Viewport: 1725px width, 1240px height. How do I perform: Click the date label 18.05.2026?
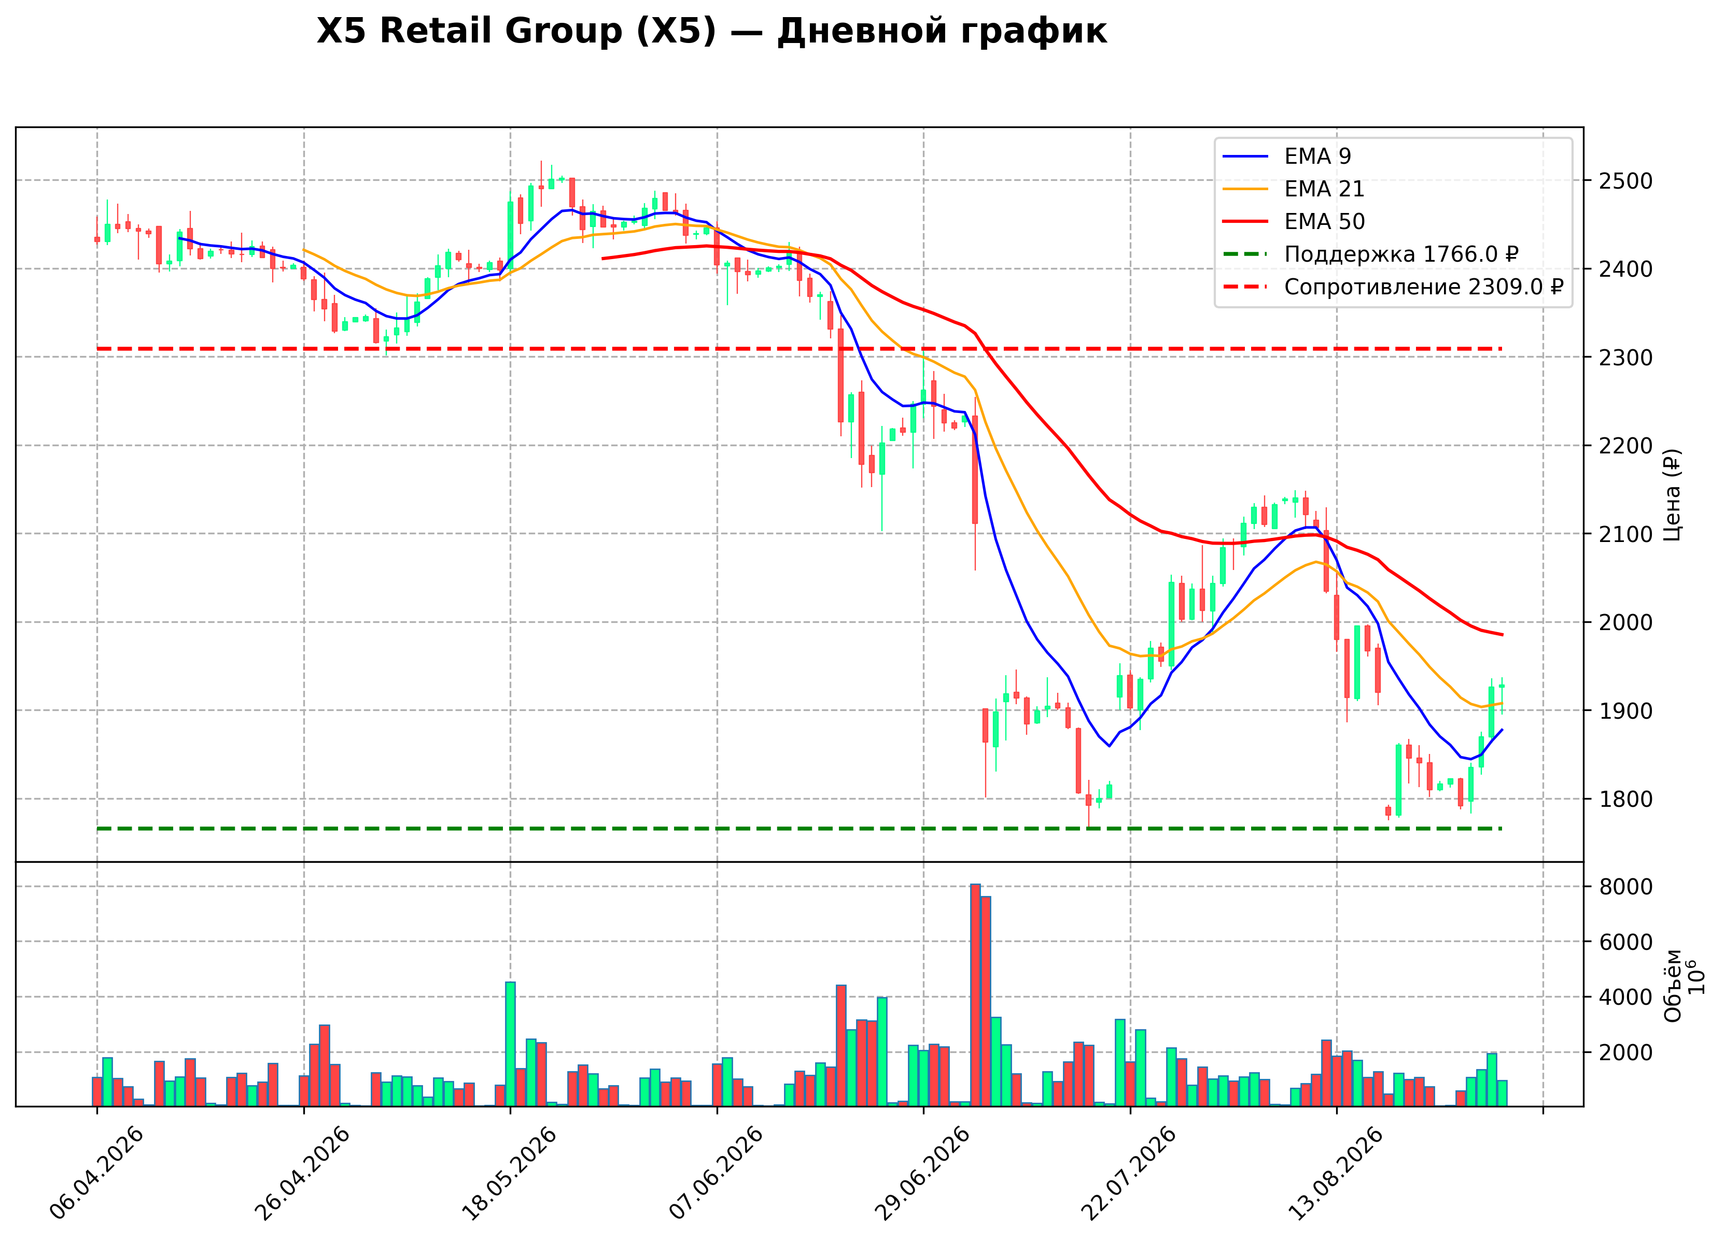click(510, 1173)
